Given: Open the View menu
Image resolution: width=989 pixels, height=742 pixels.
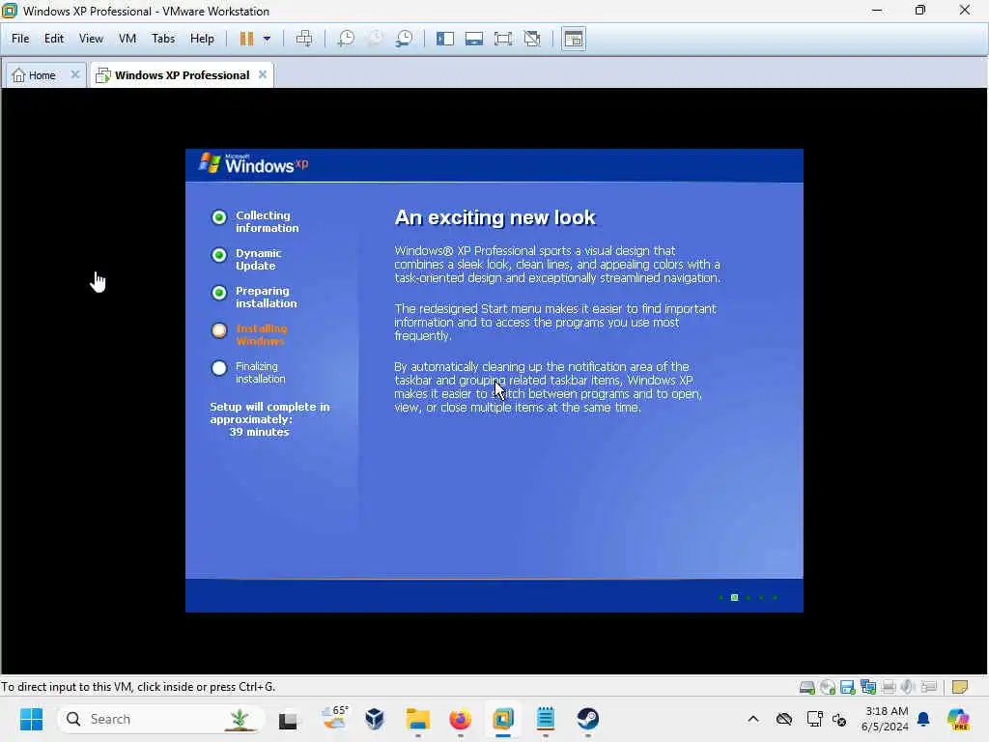Looking at the screenshot, I should [91, 39].
